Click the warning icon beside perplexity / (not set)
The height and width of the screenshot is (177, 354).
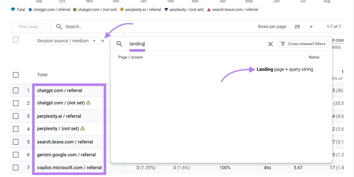coord(82,128)
